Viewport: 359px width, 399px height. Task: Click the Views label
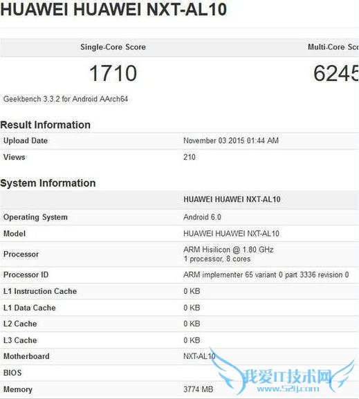point(15,157)
